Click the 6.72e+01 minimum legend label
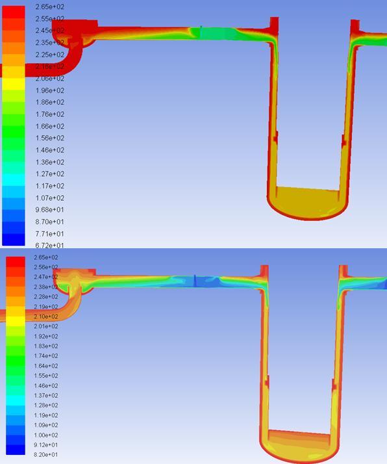 click(x=49, y=245)
